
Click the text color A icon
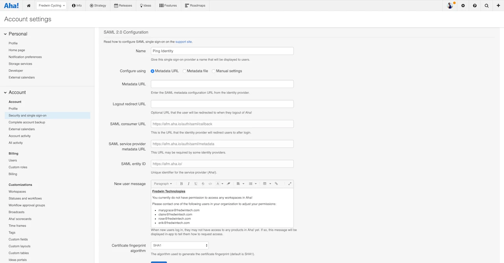tap(218, 184)
